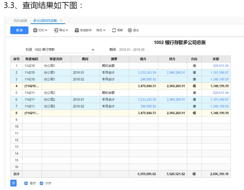Viewport: 244px width, 190px height.
Task: Click the period value 2018.01 - 2018.09
Action: tap(132, 50)
